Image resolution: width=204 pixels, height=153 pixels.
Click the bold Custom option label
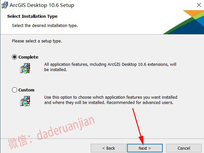click(26, 90)
